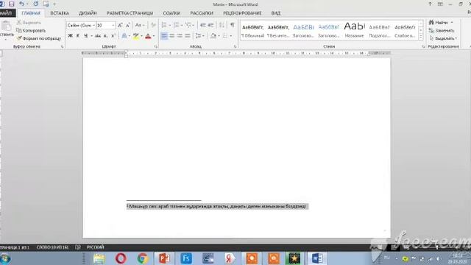Screen dimensions: 471x265
Task: Apply the Название style
Action: [x=355, y=31]
